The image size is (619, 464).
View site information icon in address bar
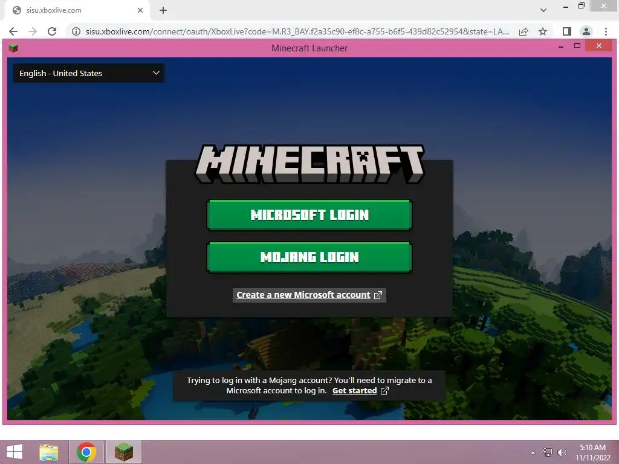click(76, 31)
